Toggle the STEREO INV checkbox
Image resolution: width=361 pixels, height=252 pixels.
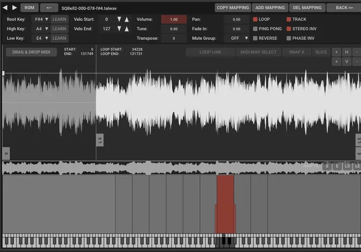[289, 29]
